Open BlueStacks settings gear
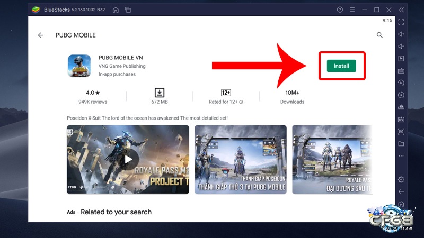The height and width of the screenshot is (238, 424). pyautogui.click(x=401, y=179)
